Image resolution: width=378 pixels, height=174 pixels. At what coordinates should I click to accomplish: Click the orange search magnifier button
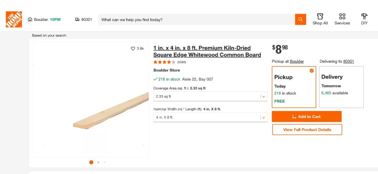[301, 20]
